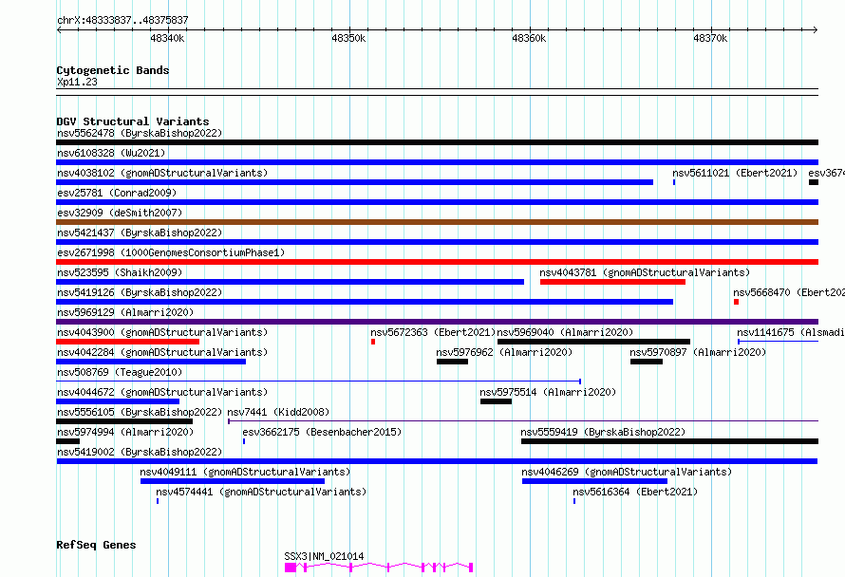
Task: Click the nsv4049111 gnomADStructuralVariants label
Action: (245, 472)
